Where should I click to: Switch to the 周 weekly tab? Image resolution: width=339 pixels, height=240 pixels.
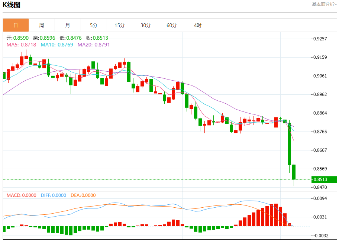(42, 25)
